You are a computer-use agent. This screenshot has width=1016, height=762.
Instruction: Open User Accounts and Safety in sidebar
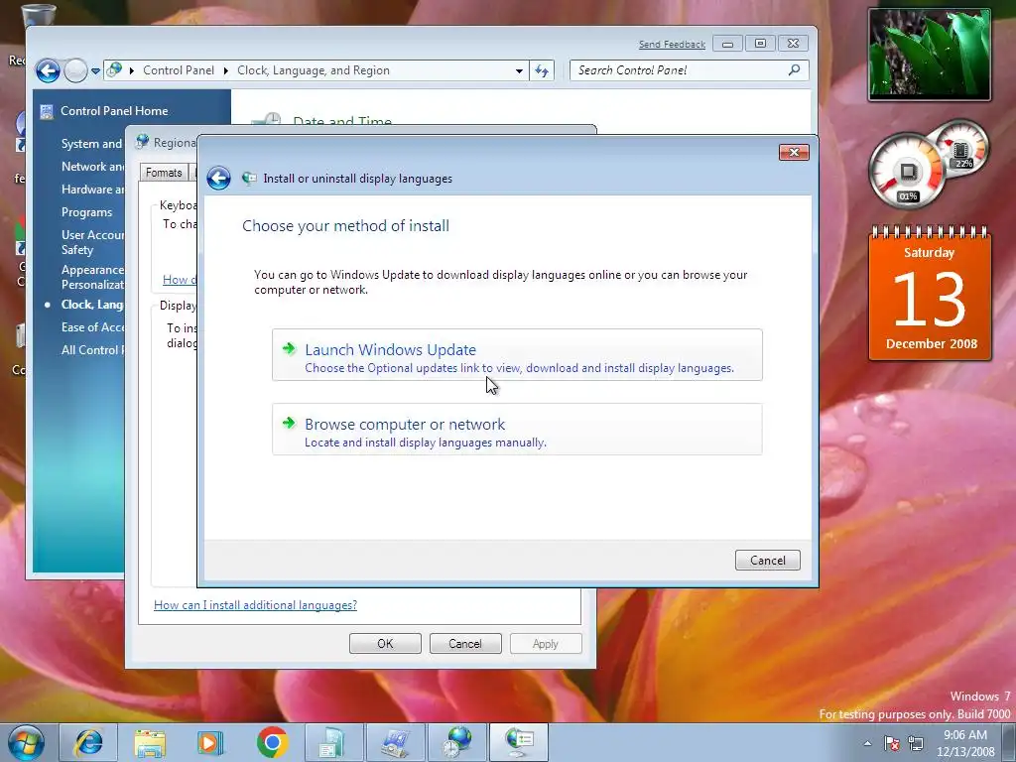pyautogui.click(x=92, y=242)
